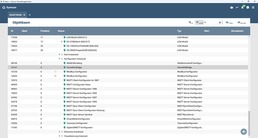
Task: Click the Abfall Blomberg instance icon
Action: [64, 63]
